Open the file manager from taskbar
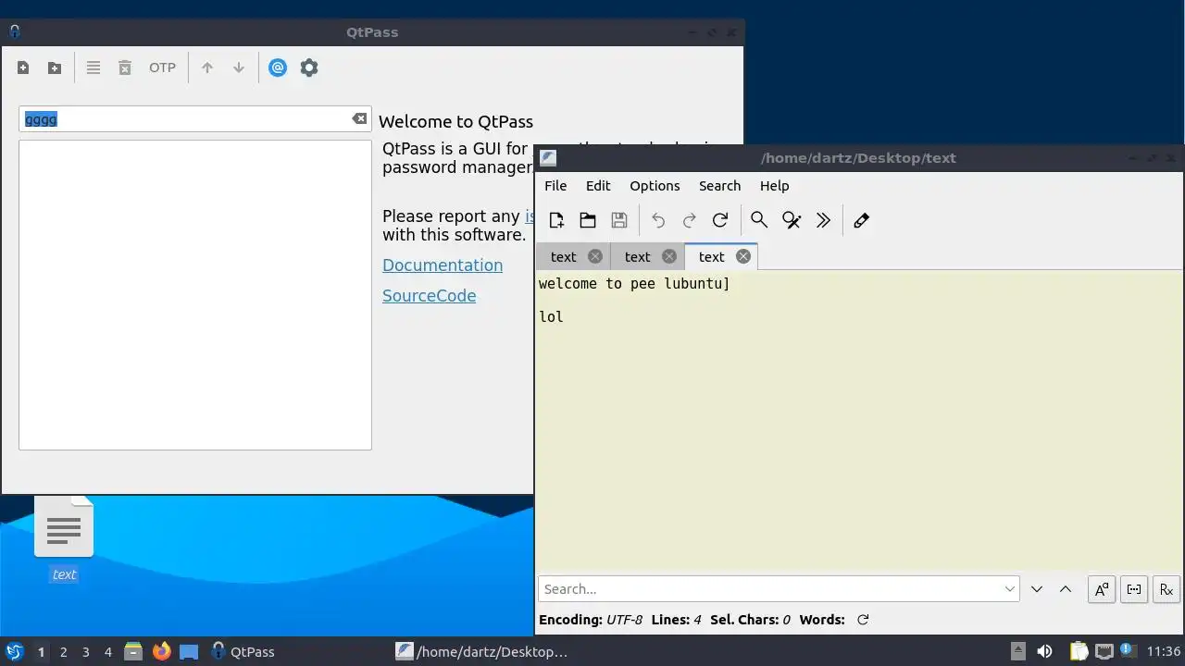Image resolution: width=1185 pixels, height=666 pixels. [133, 651]
